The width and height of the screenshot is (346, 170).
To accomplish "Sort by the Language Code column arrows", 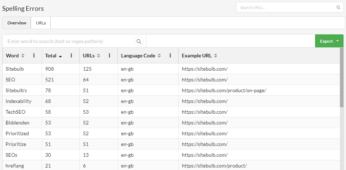I will (159, 56).
